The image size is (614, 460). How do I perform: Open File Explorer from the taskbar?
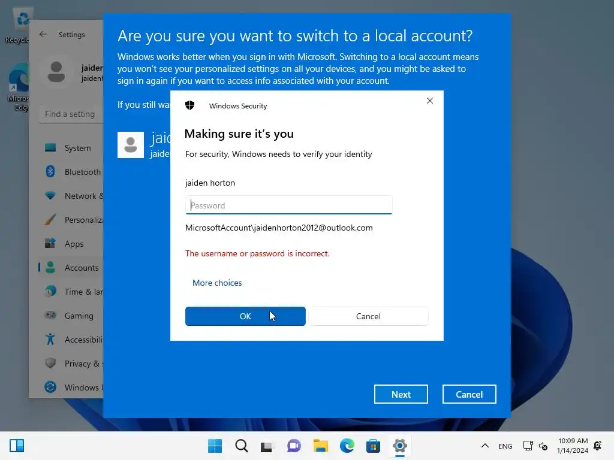click(x=320, y=446)
